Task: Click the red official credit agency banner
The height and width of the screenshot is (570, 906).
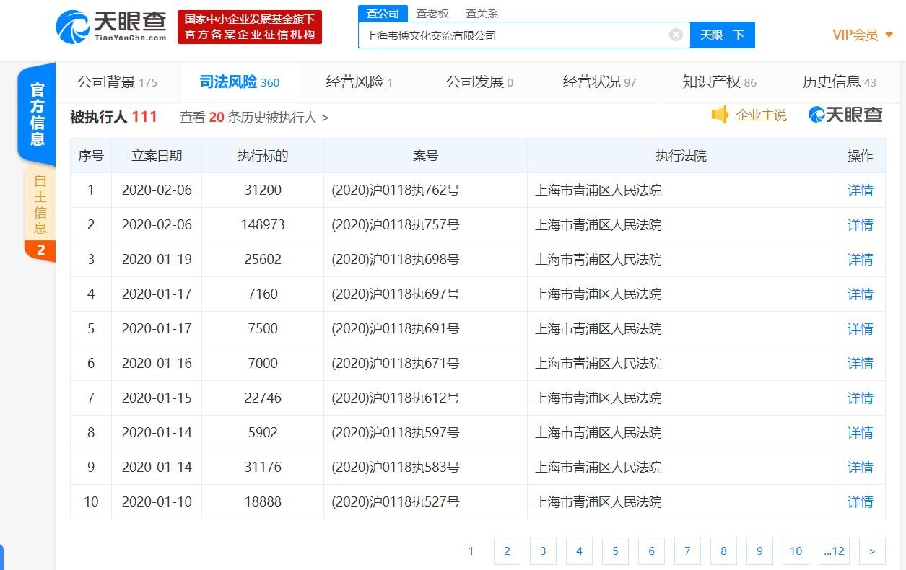Action: point(250,27)
